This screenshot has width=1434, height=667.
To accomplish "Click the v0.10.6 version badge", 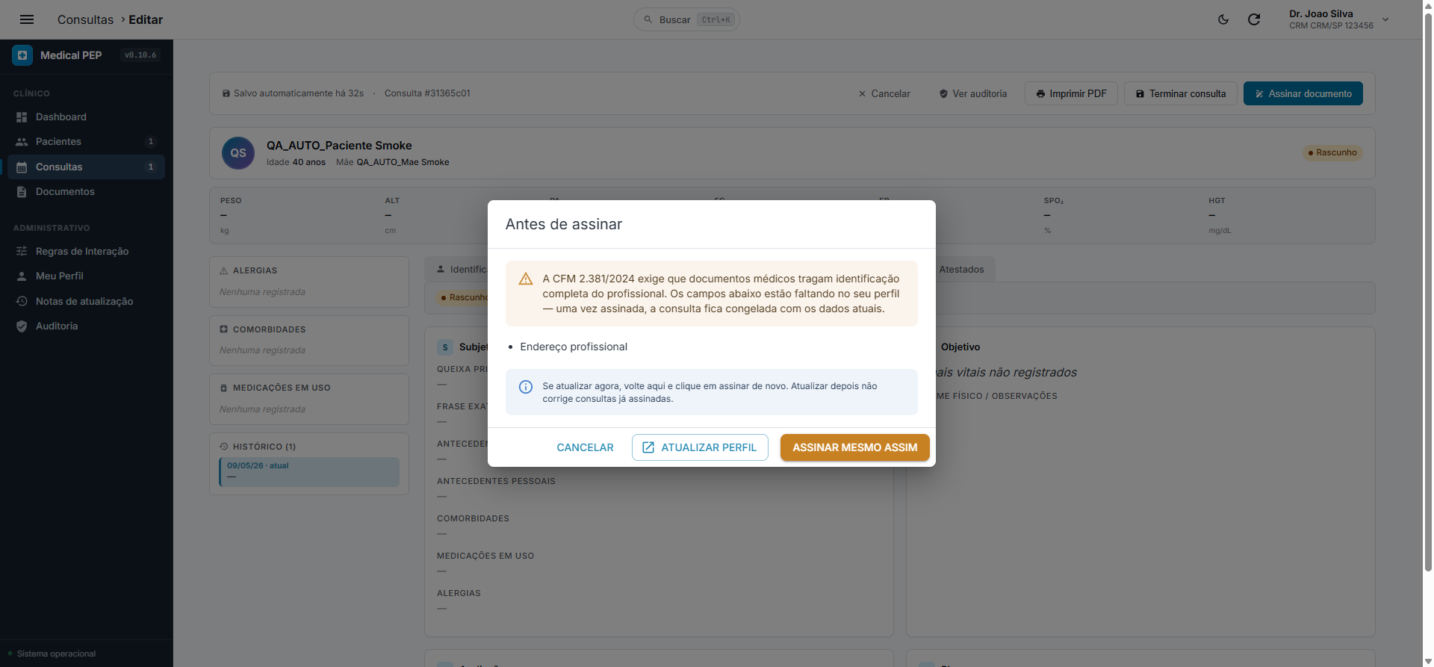I will (140, 55).
